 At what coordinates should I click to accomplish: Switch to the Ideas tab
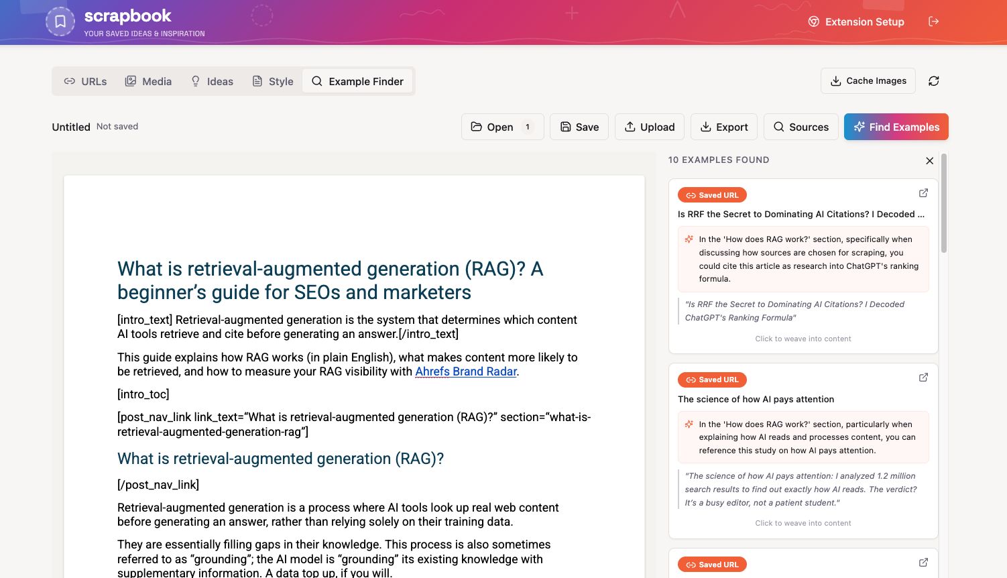(212, 80)
